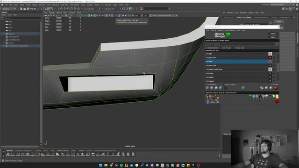Switch to the ID Map Maker tab
The image size is (299, 168).
pos(240,48)
